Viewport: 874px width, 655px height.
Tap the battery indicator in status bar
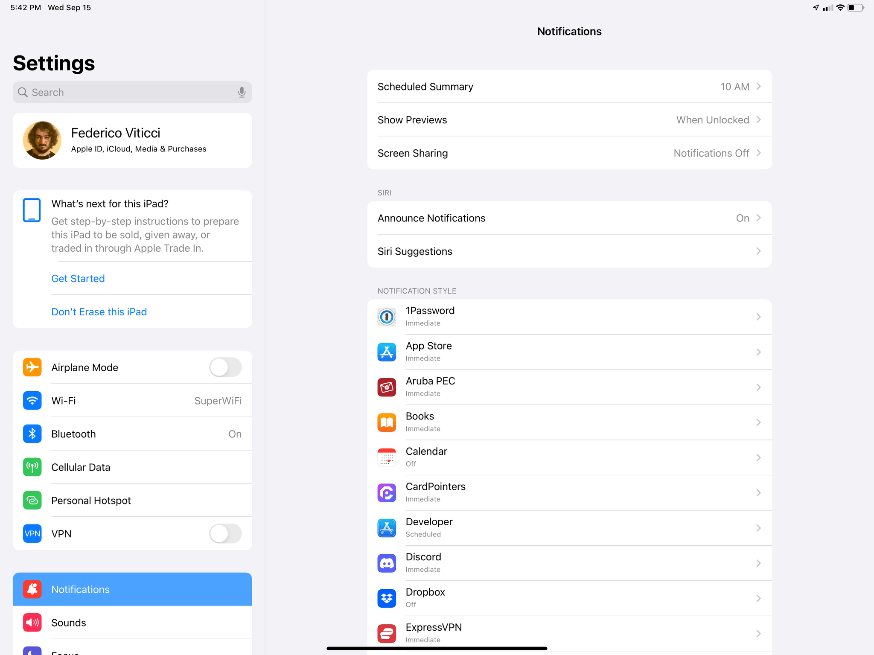(855, 8)
